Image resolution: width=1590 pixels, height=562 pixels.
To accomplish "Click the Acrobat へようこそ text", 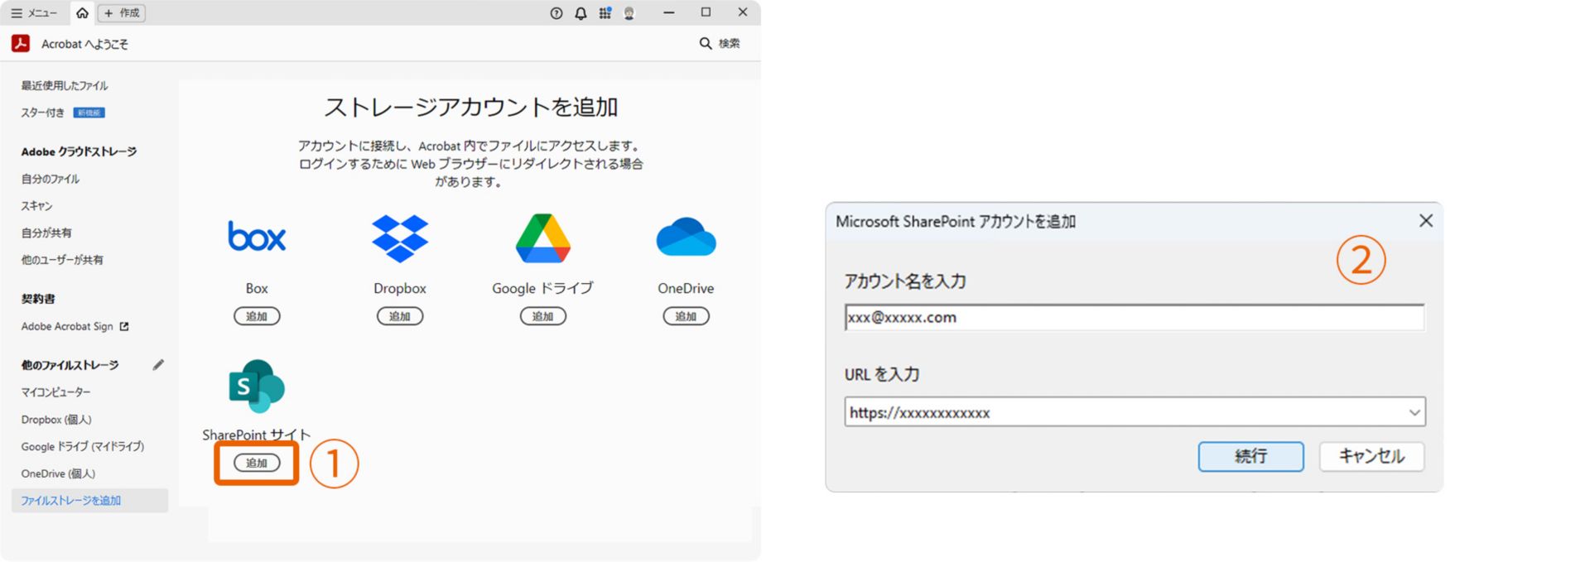I will [x=84, y=44].
